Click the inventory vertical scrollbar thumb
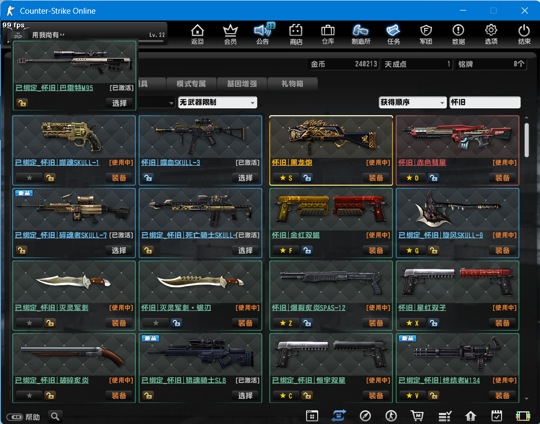The width and height of the screenshot is (540, 424). tap(527, 140)
